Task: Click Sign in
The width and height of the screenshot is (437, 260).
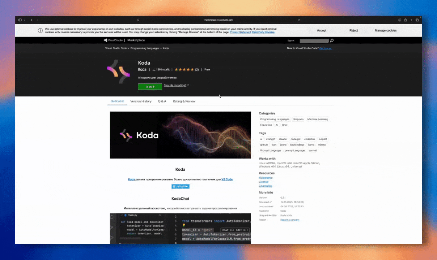Action: [x=291, y=41]
